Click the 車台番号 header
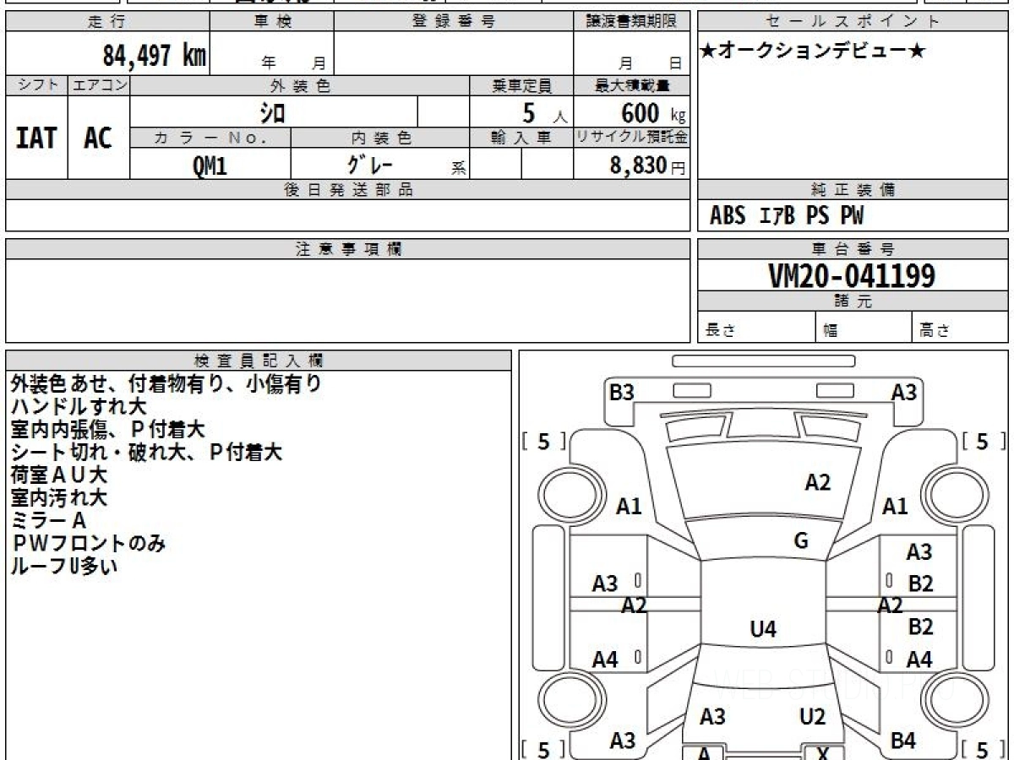Screen dimensions: 1014x760 point(853,249)
